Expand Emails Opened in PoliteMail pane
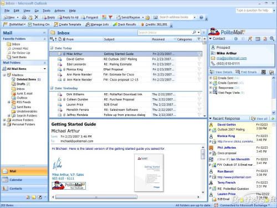 tap(211, 83)
